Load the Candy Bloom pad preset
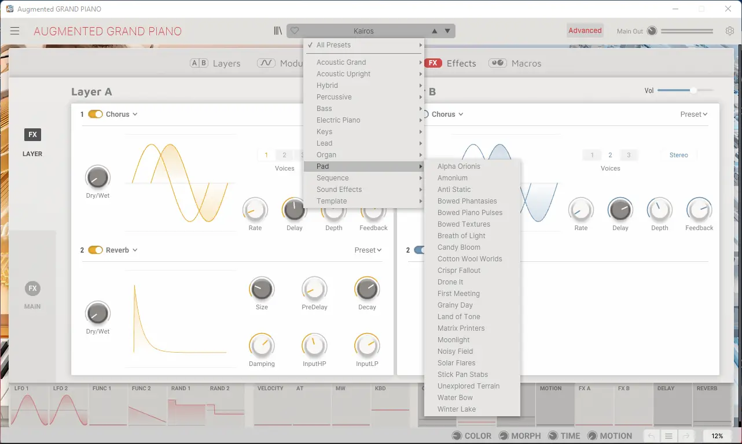742x444 pixels. coord(472,247)
